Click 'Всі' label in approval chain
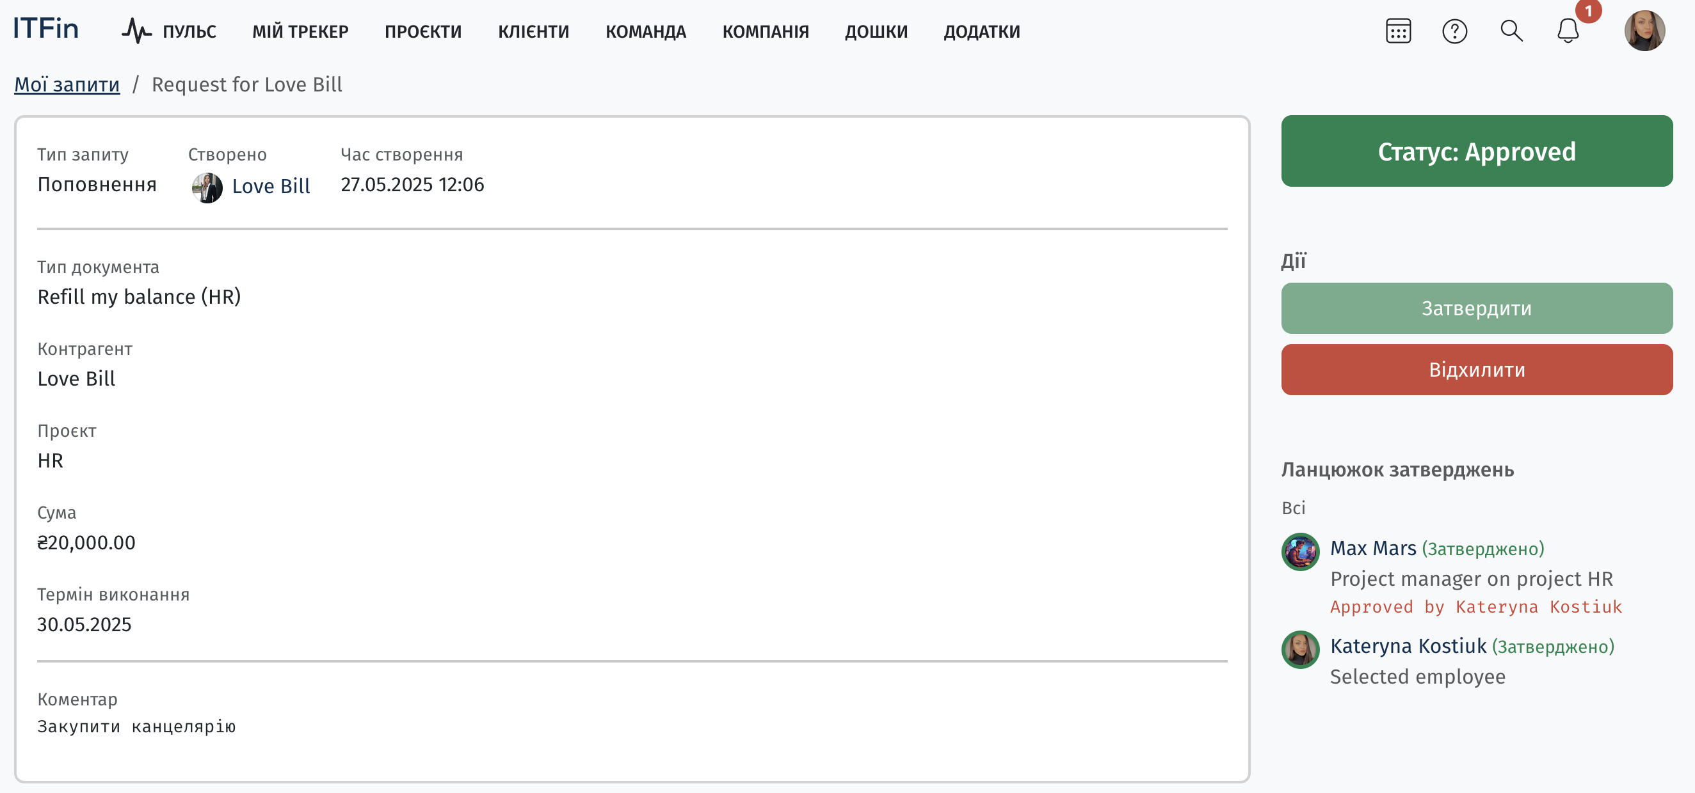The image size is (1695, 793). [x=1293, y=508]
